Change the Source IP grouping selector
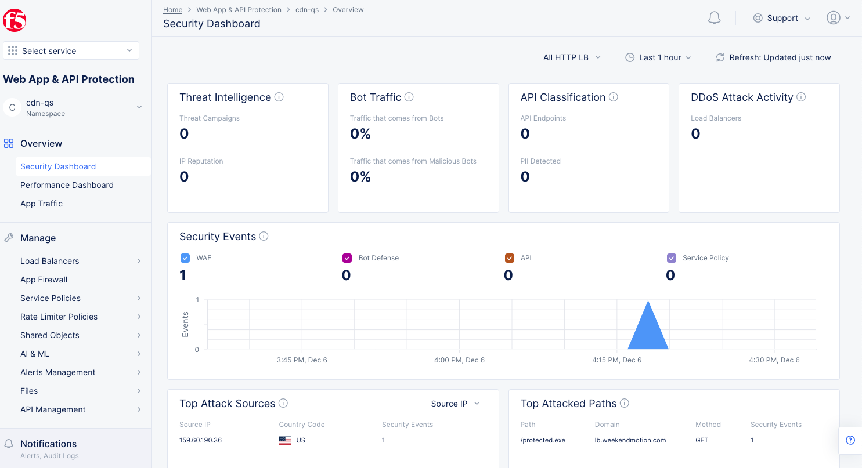This screenshot has height=468, width=862. click(455, 403)
